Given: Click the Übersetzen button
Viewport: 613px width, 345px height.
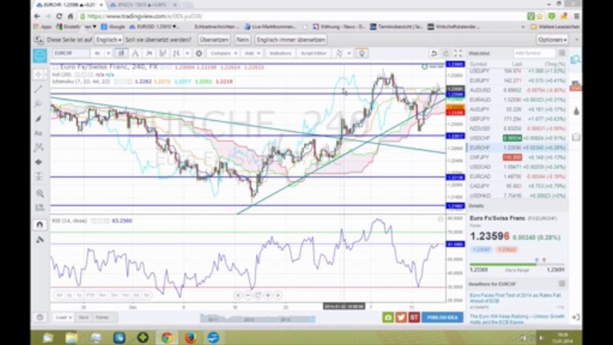Looking at the screenshot, I should [214, 40].
